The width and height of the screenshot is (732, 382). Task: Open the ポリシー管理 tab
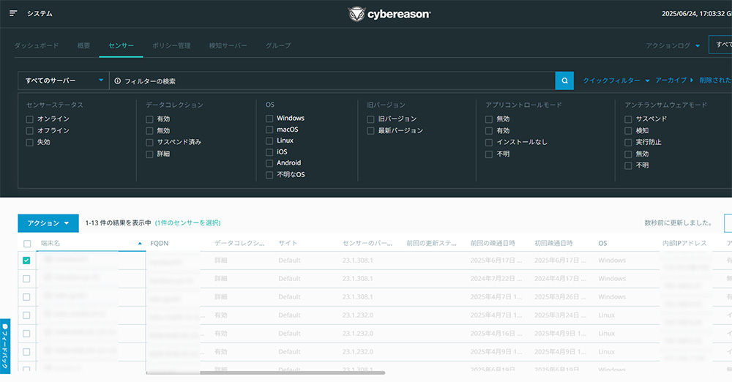(171, 45)
